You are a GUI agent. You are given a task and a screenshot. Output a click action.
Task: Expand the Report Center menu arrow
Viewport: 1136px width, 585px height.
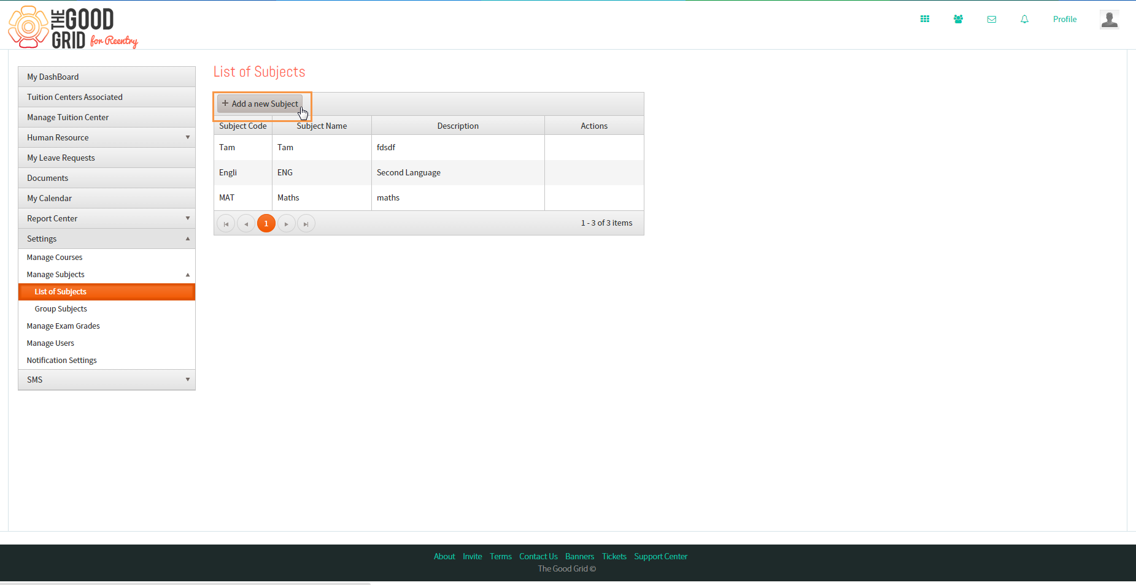188,218
